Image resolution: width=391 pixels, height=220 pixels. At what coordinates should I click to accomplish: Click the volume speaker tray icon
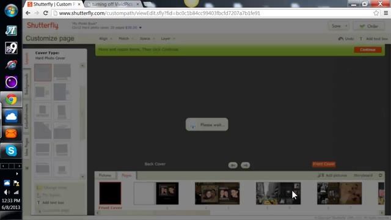pos(7,192)
